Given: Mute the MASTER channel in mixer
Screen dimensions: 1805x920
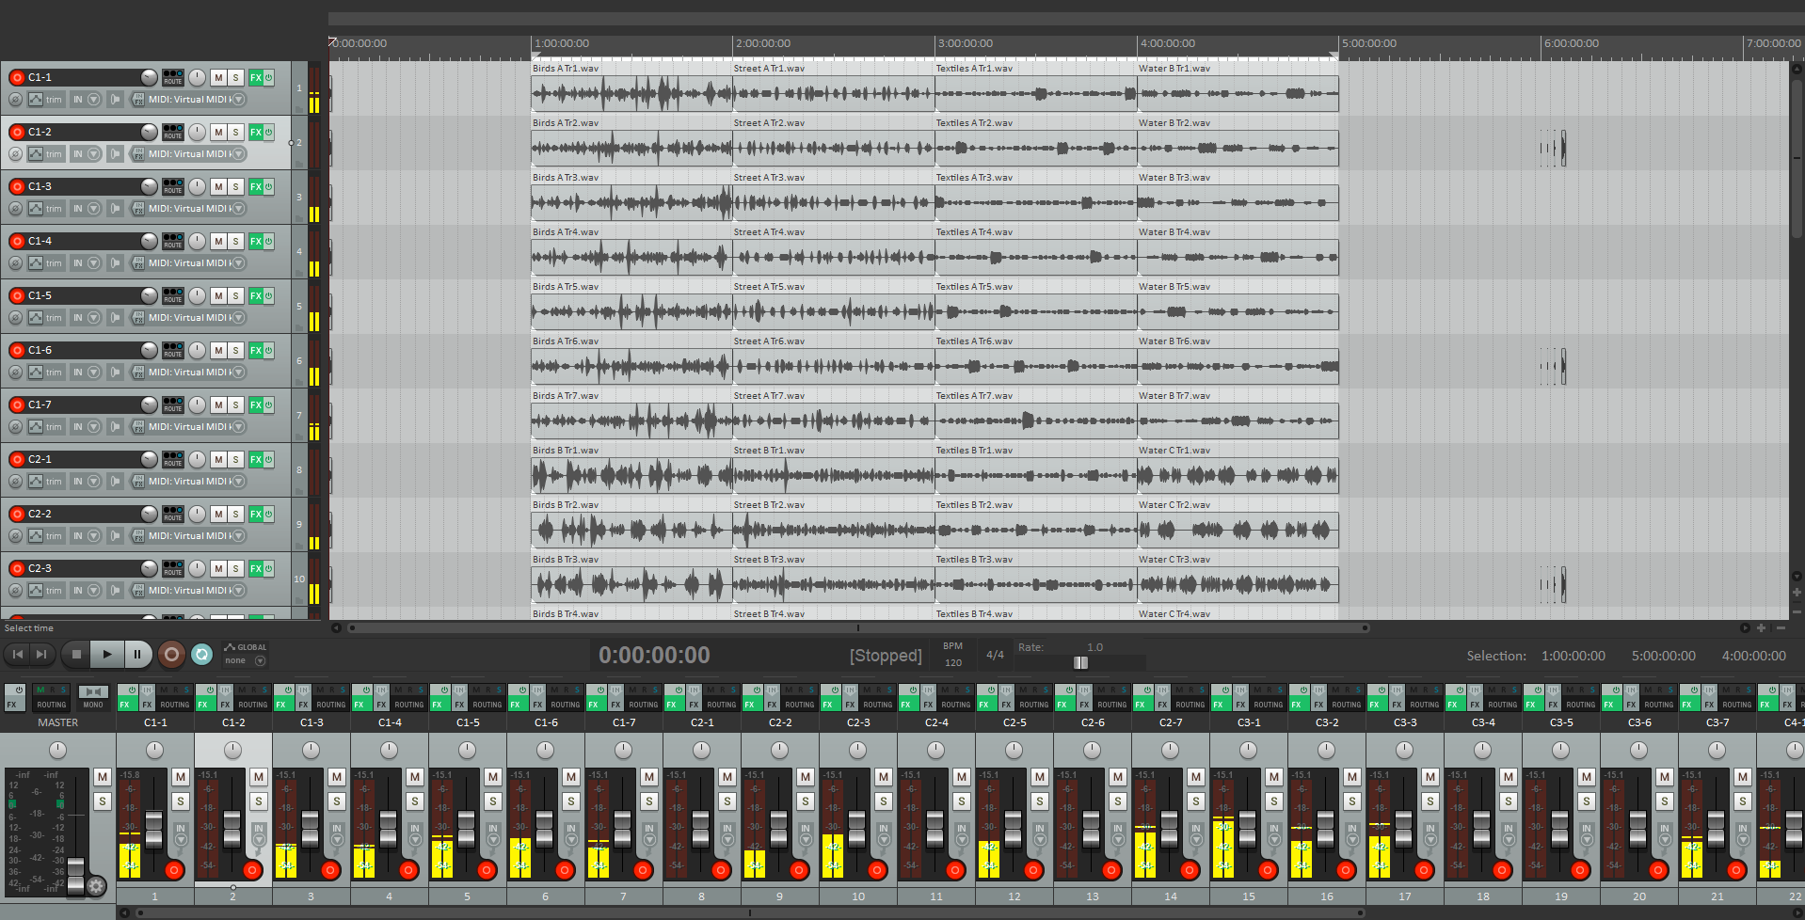Looking at the screenshot, I should click(103, 776).
